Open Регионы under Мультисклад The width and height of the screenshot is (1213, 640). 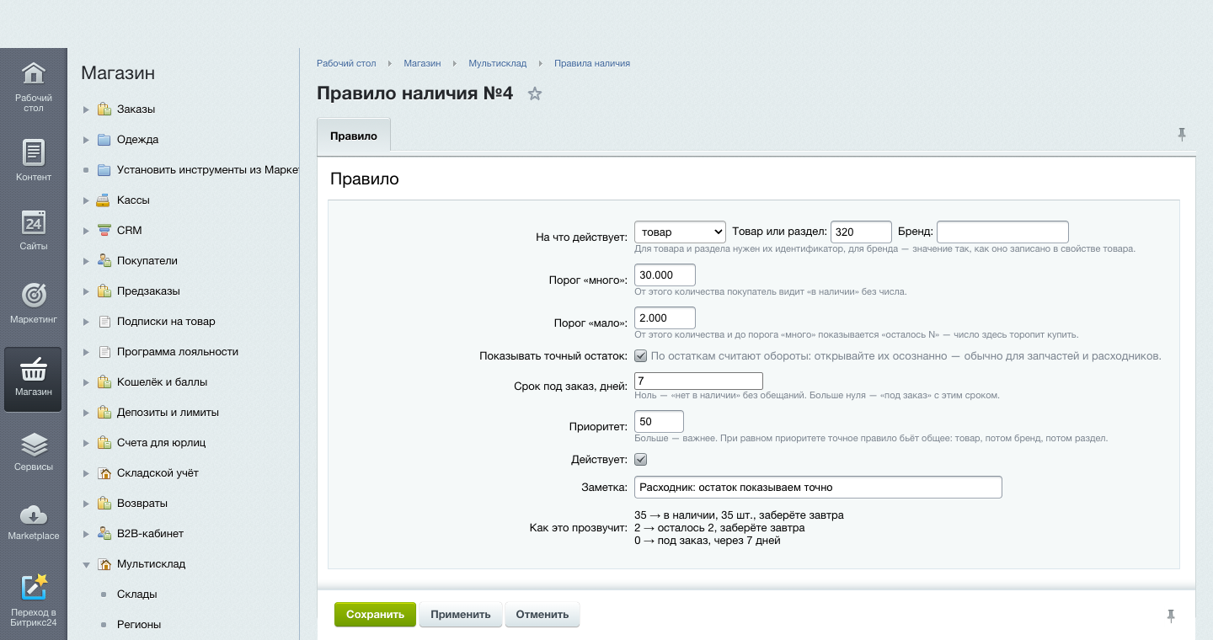click(139, 625)
